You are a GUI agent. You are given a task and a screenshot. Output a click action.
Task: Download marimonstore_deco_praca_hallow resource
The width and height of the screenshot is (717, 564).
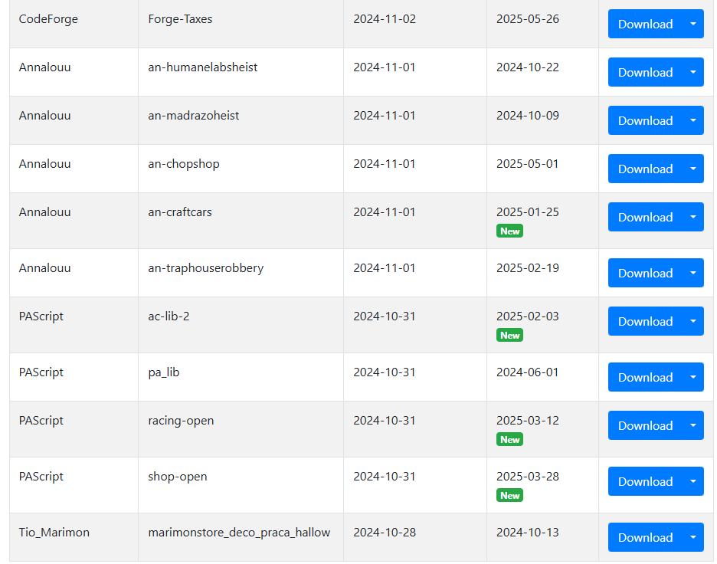click(x=645, y=537)
